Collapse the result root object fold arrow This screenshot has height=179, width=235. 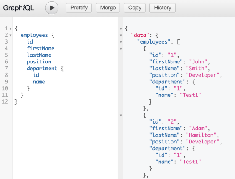(x=121, y=28)
